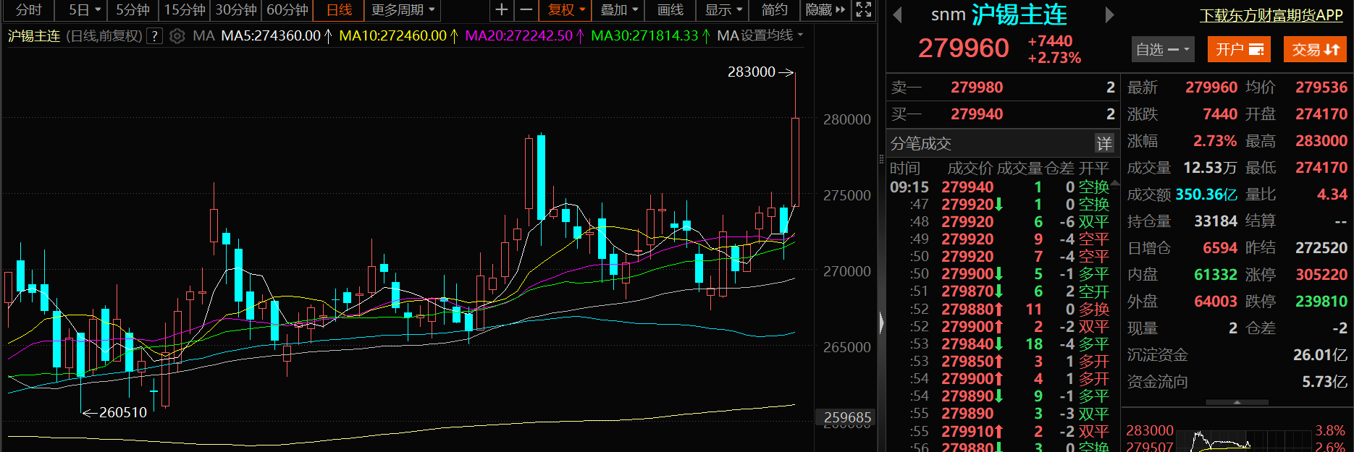Screen dimensions: 1354x452
Task: Go to next contract with right arrow
Action: point(1109,14)
